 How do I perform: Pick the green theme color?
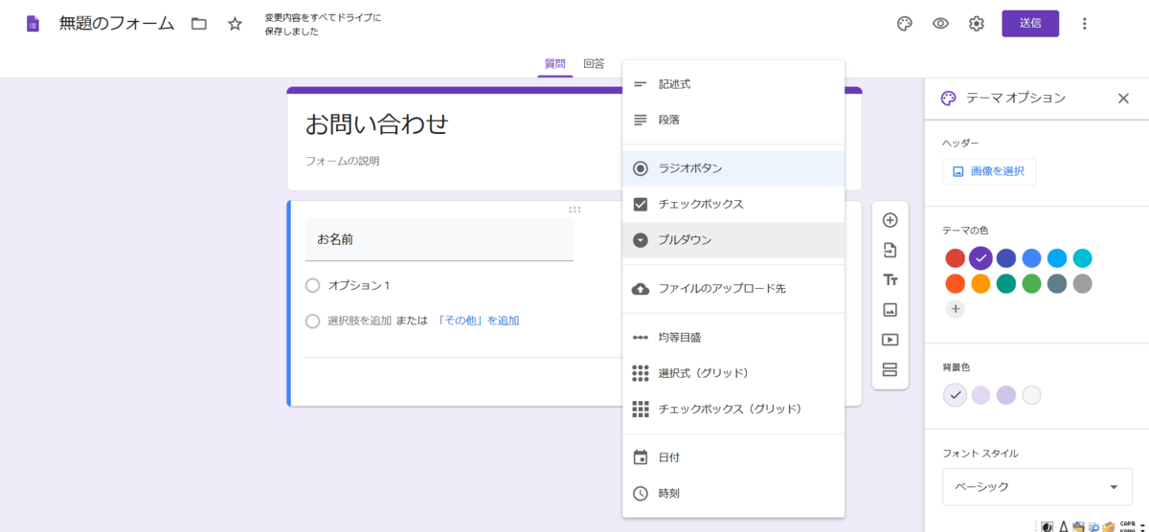1031,283
